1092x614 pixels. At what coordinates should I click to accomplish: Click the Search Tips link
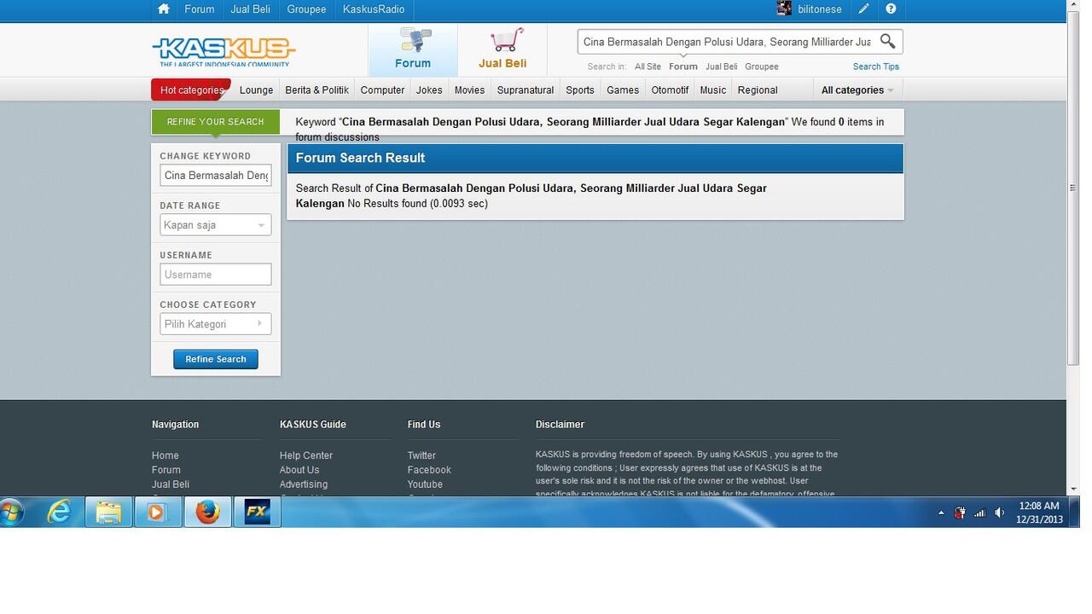[x=876, y=67]
